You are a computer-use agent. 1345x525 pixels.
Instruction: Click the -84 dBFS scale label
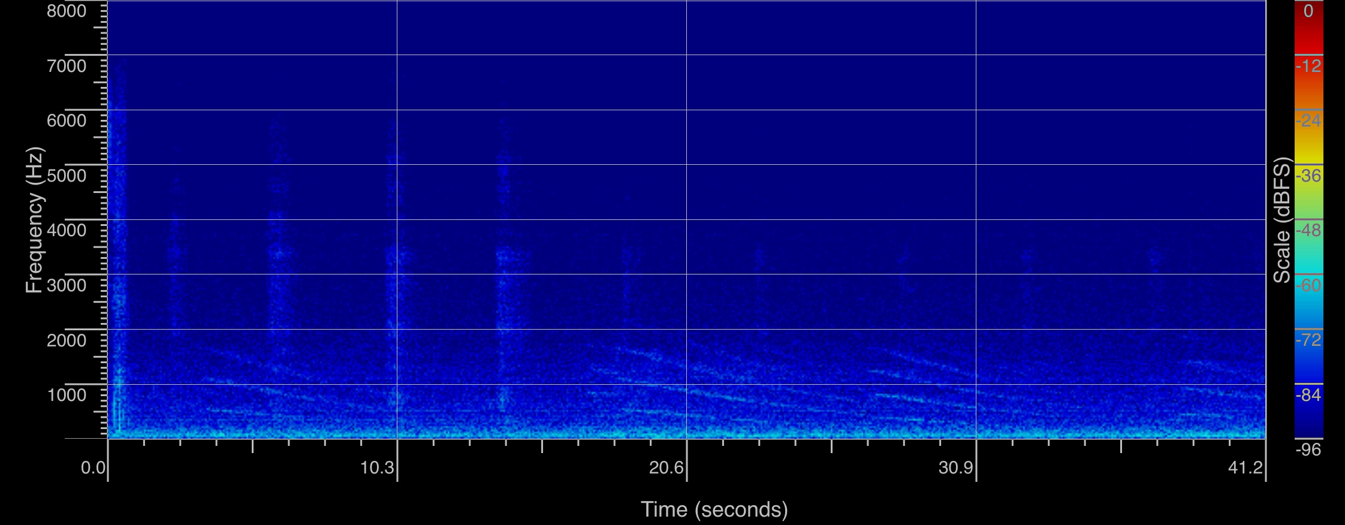[x=1308, y=395]
